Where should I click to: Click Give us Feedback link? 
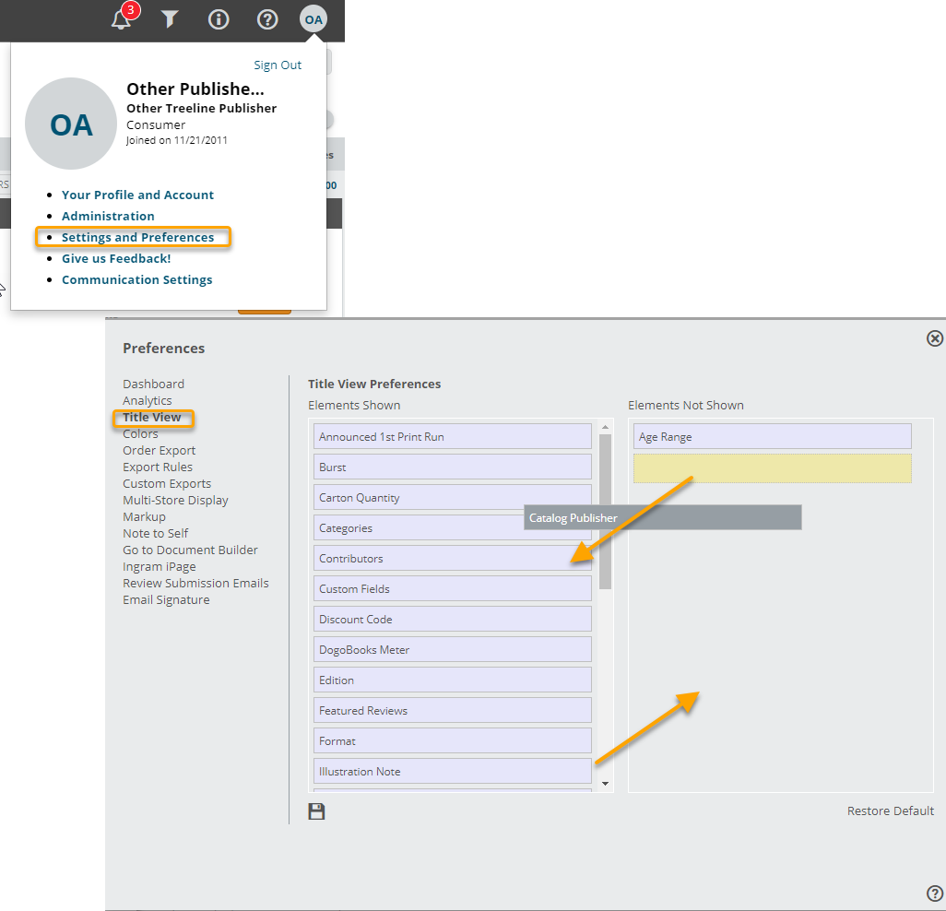[116, 258]
